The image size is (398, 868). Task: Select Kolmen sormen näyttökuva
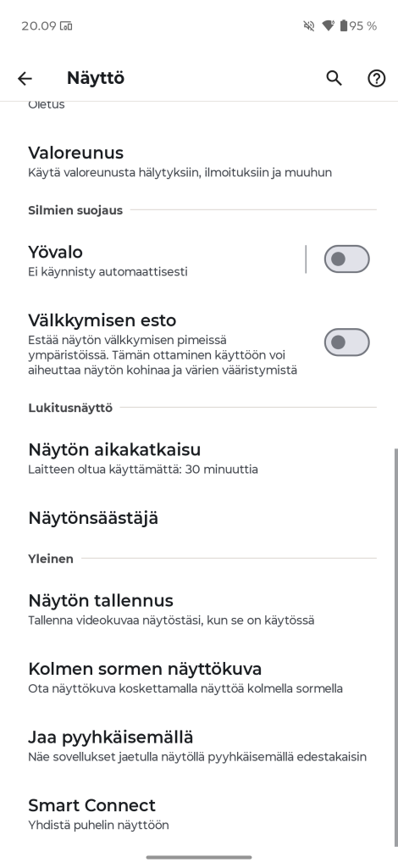(x=199, y=677)
